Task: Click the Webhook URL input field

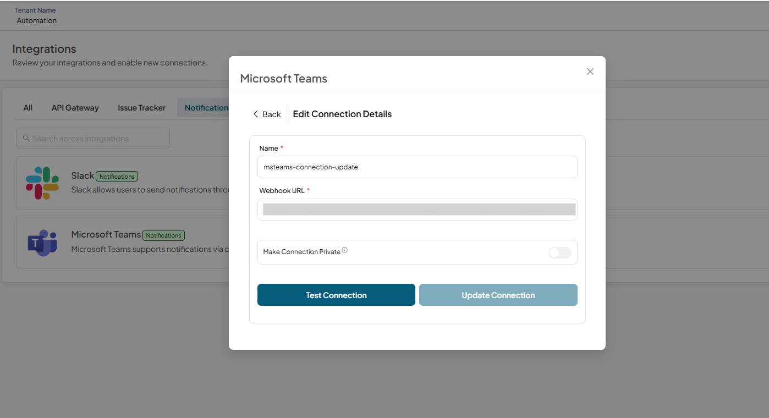Action: (418, 210)
